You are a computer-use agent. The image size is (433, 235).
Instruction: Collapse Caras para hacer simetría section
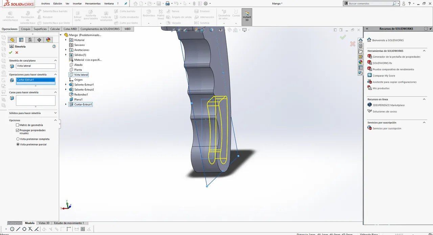click(x=55, y=92)
